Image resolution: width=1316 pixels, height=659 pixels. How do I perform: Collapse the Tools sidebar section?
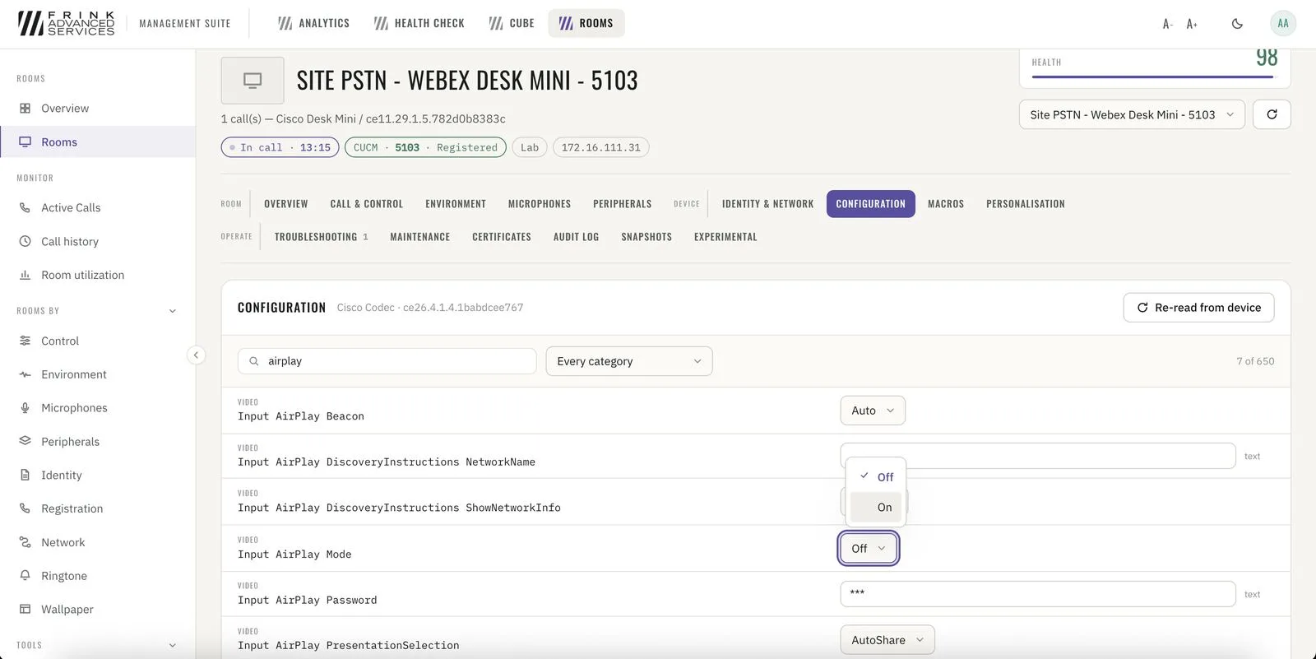pyautogui.click(x=173, y=646)
